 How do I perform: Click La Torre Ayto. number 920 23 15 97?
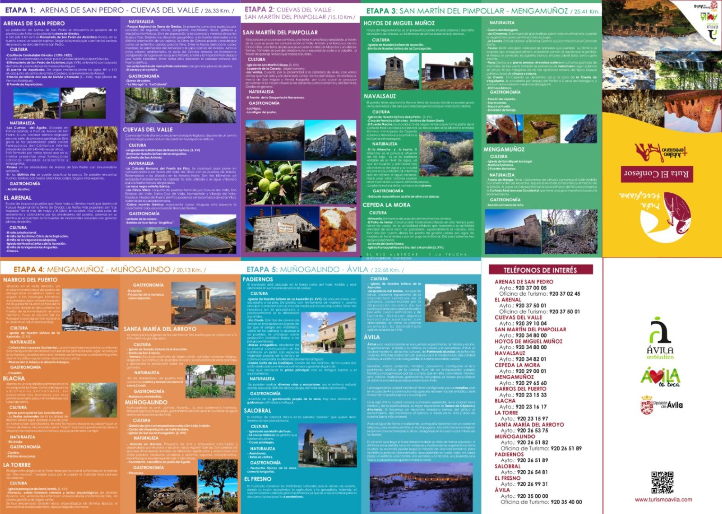[x=532, y=419]
